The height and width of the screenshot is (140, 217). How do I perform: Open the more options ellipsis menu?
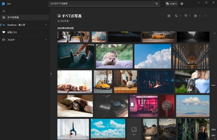click(x=205, y=16)
